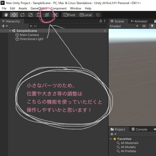
Task: Switch to the Scene tab
Action: tap(118, 21)
